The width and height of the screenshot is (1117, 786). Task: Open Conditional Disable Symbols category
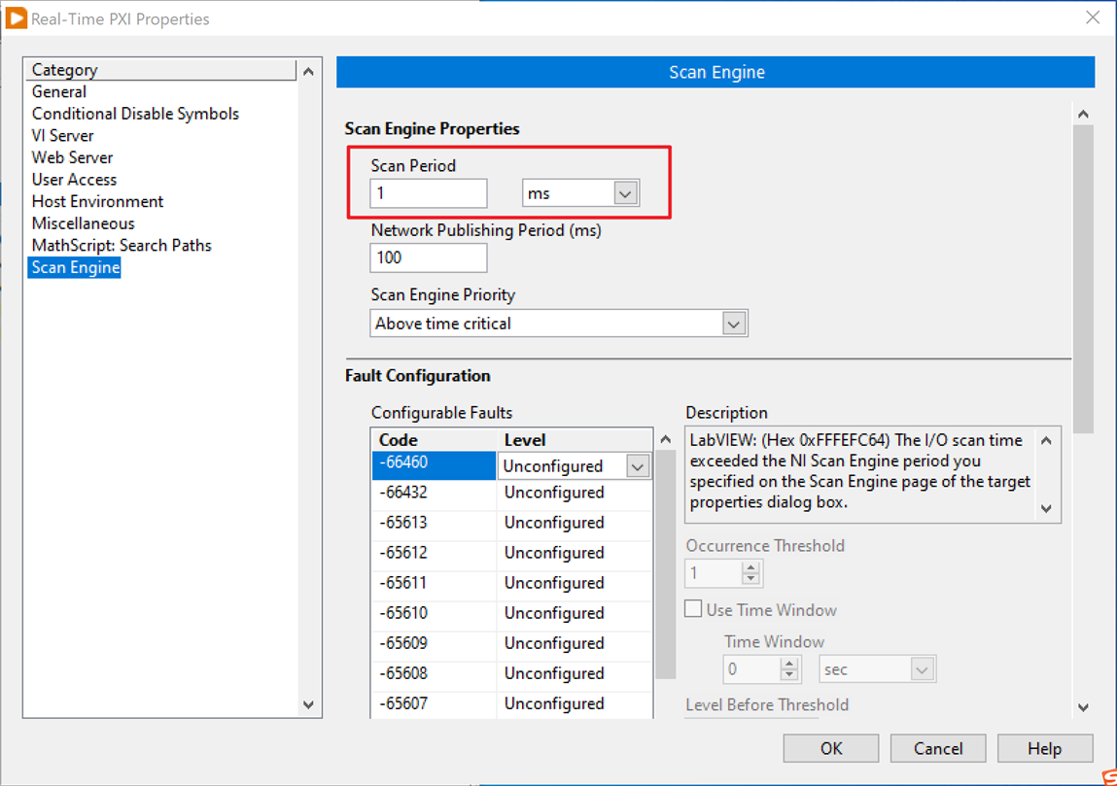click(135, 114)
